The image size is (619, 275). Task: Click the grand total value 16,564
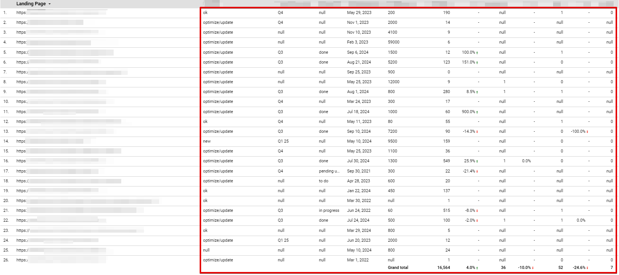point(444,267)
